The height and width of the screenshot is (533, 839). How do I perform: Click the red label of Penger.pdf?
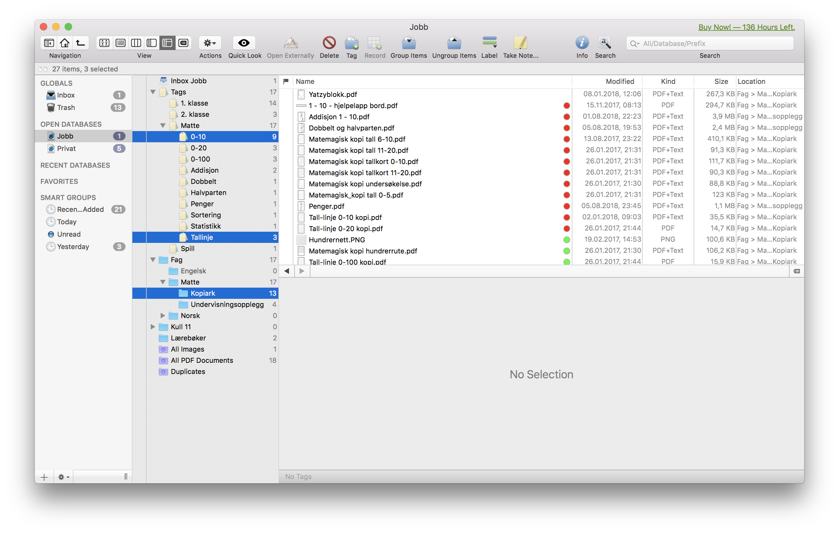click(x=566, y=206)
